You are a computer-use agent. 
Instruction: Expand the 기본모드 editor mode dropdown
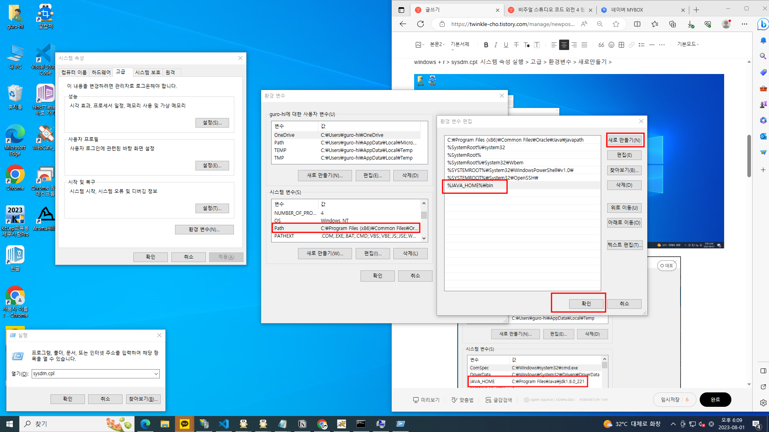point(688,44)
